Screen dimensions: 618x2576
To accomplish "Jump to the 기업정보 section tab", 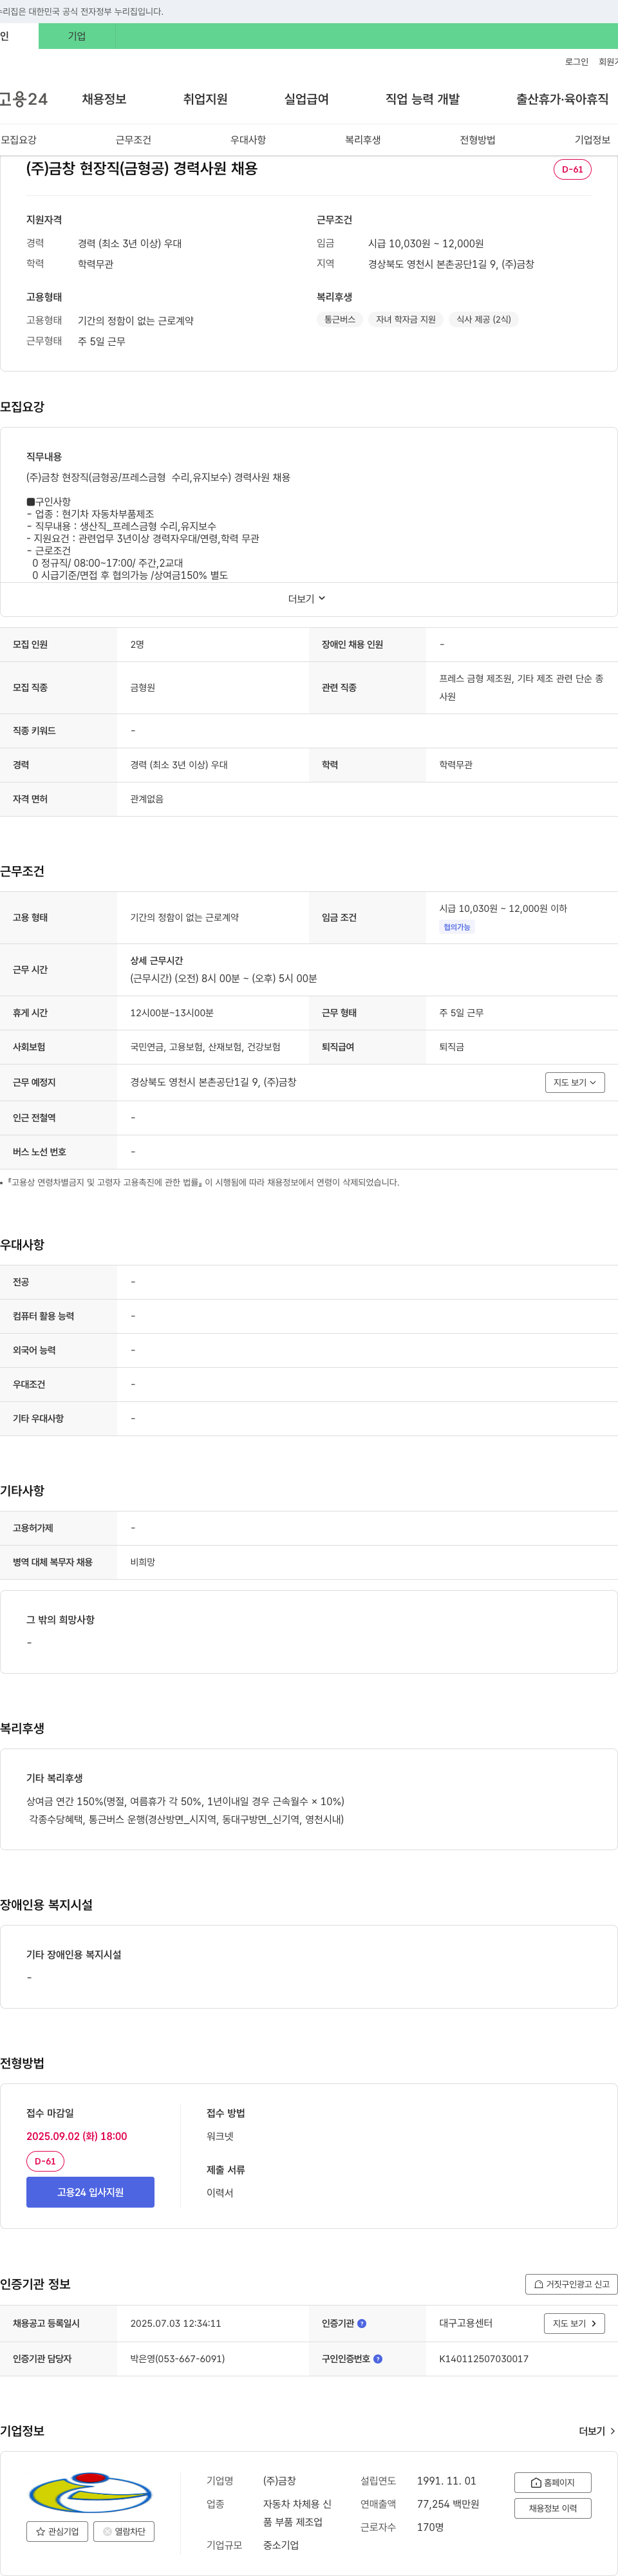I will (592, 140).
